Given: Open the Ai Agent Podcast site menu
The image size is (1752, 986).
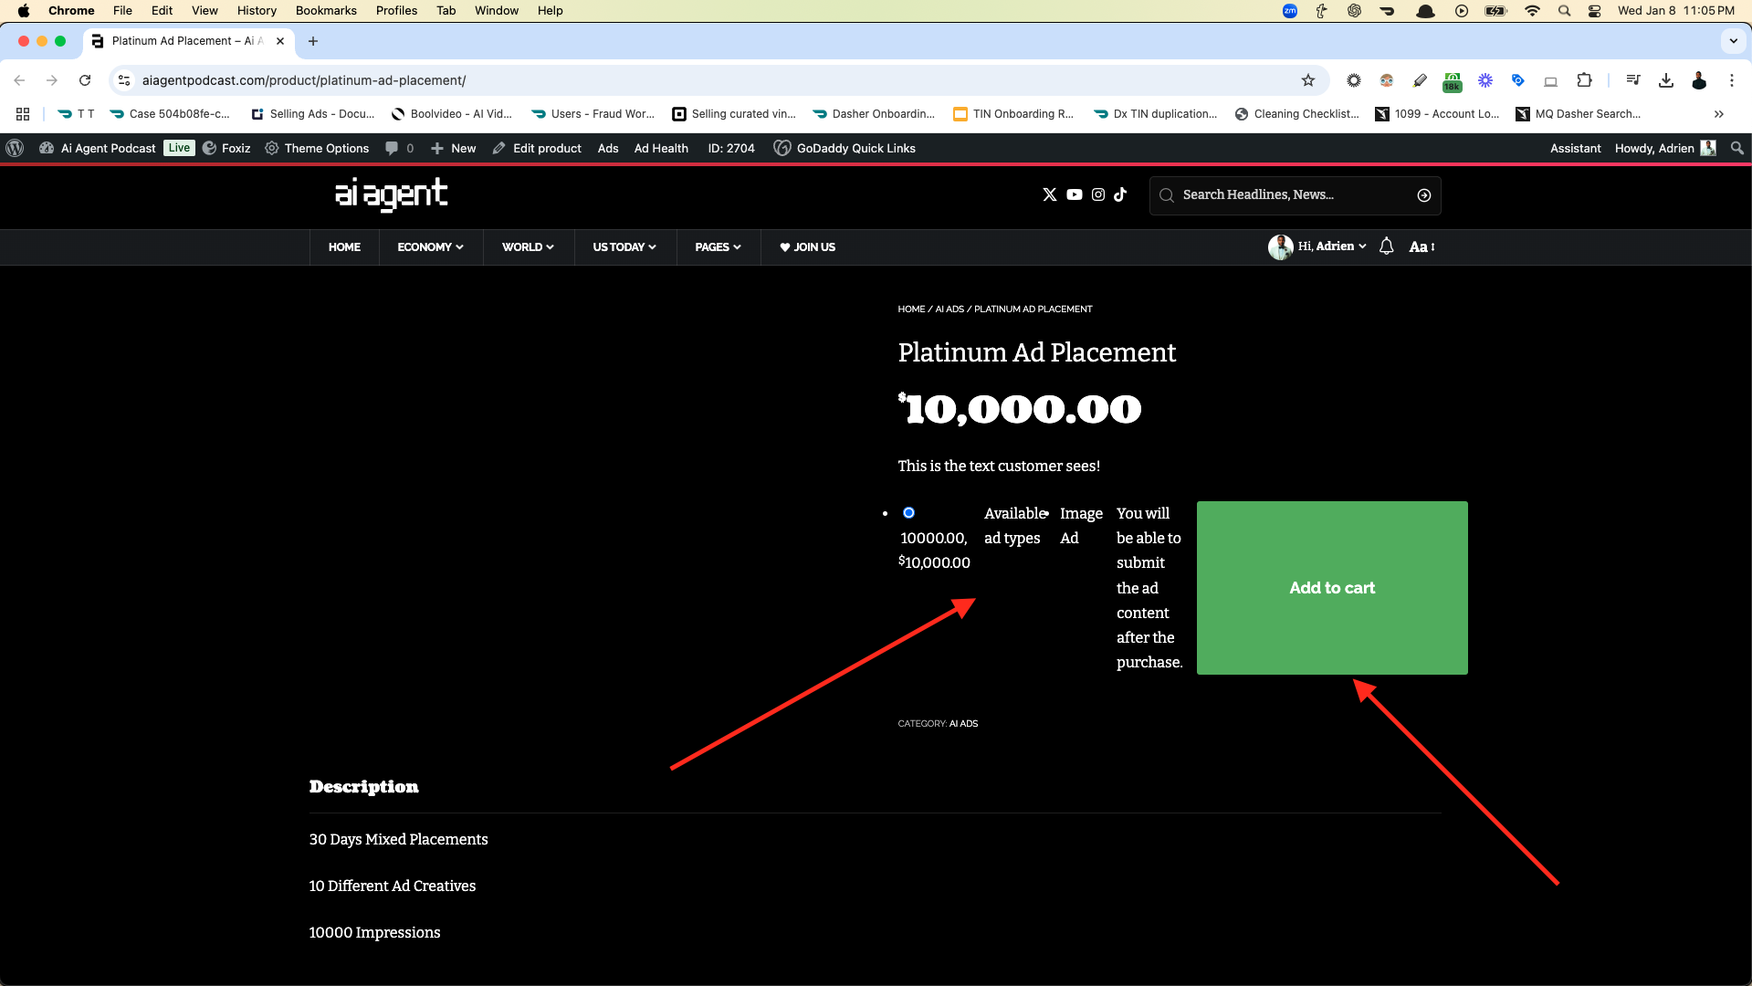Looking at the screenshot, I should (x=98, y=148).
